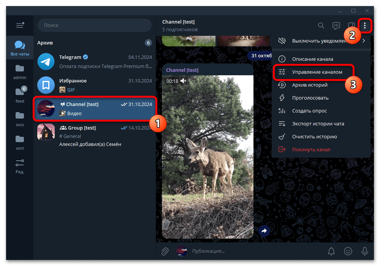The height and width of the screenshot is (266, 380).
Task: Open the left image thumbnail above the date
Action: click(x=188, y=41)
